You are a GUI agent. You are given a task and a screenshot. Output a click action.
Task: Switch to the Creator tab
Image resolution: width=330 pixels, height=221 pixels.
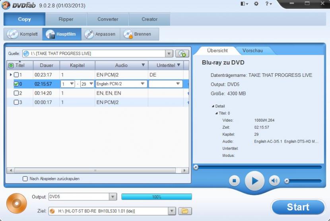pyautogui.click(x=149, y=19)
